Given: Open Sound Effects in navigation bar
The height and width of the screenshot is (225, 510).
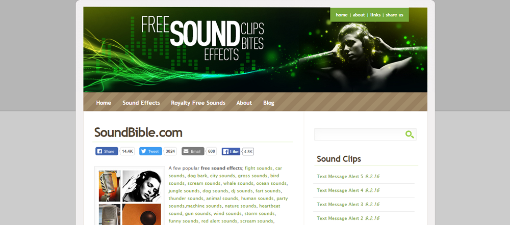Looking at the screenshot, I should [x=141, y=103].
